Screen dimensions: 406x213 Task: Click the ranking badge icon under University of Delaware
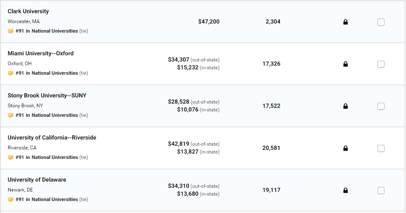[11, 199]
